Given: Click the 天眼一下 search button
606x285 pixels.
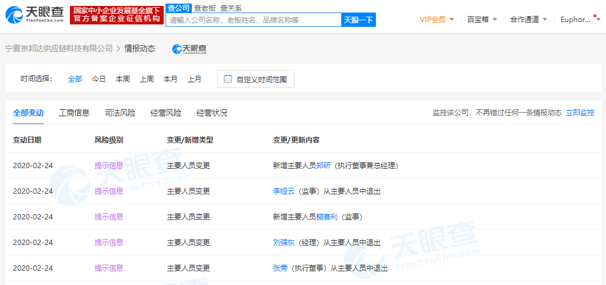Looking at the screenshot, I should pyautogui.click(x=358, y=20).
